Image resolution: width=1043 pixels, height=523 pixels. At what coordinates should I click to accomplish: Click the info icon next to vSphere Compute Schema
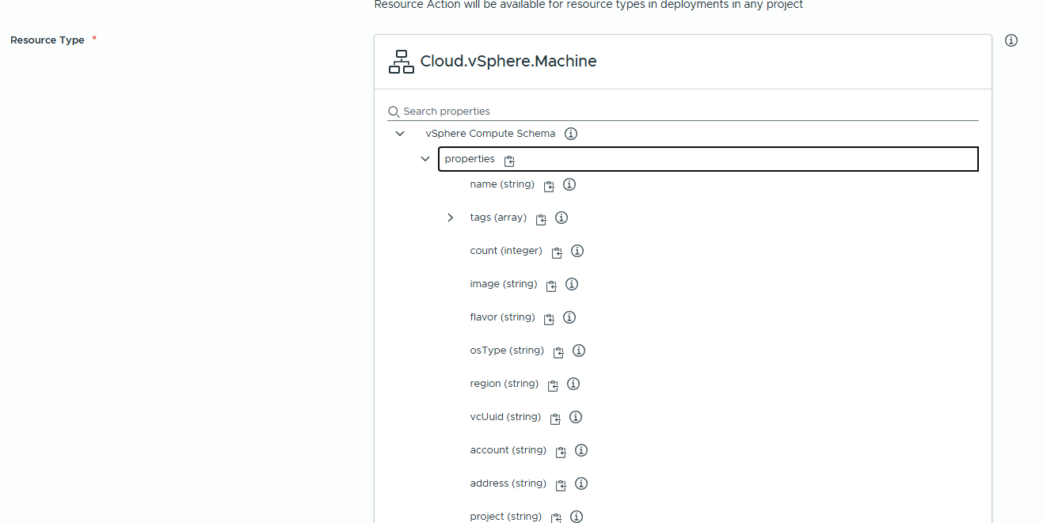[571, 134]
